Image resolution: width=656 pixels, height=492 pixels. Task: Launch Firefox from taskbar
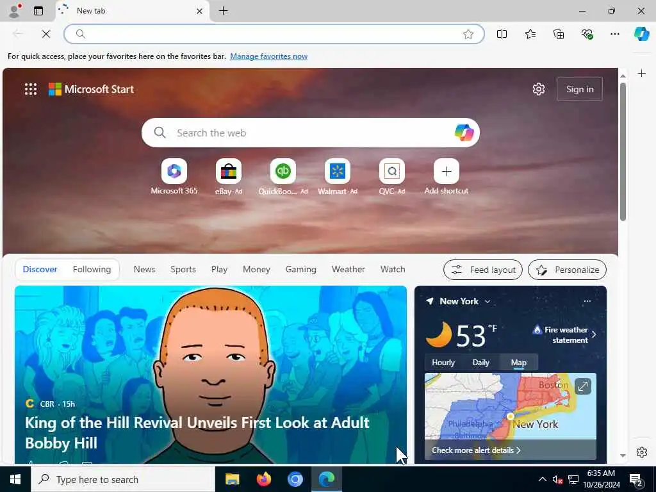pos(263,479)
